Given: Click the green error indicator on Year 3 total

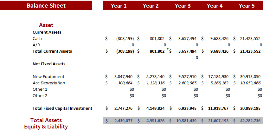Looking at the screenshot, I should 168,49.
